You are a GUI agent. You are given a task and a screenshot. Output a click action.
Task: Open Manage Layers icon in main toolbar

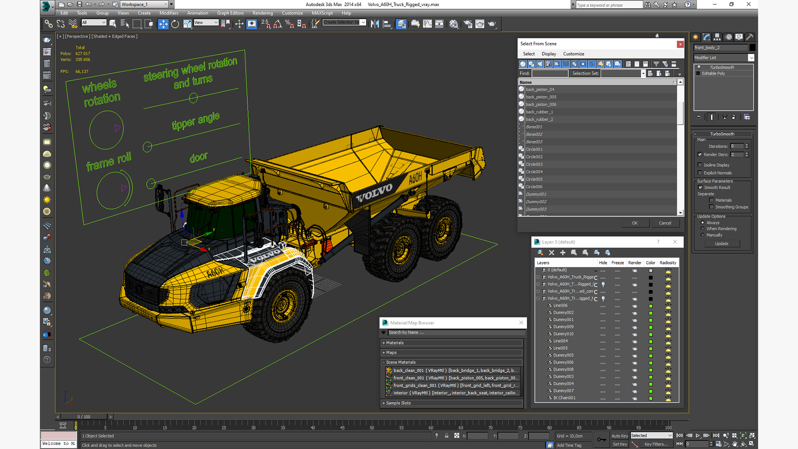pos(401,24)
